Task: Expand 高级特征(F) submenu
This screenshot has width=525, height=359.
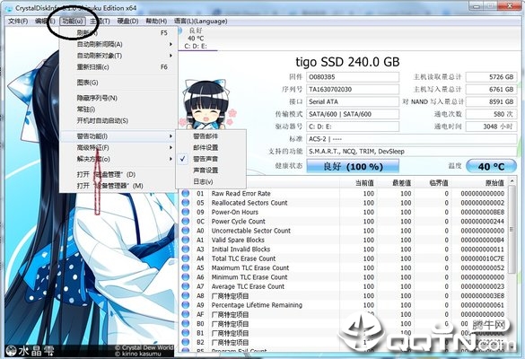Action: [118, 148]
